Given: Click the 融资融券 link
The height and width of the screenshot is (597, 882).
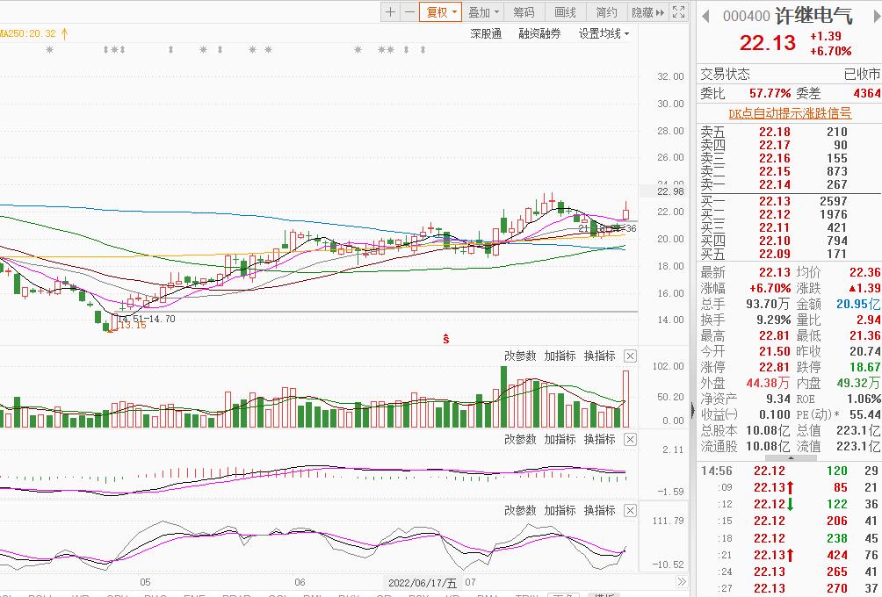Looking at the screenshot, I should coord(539,34).
